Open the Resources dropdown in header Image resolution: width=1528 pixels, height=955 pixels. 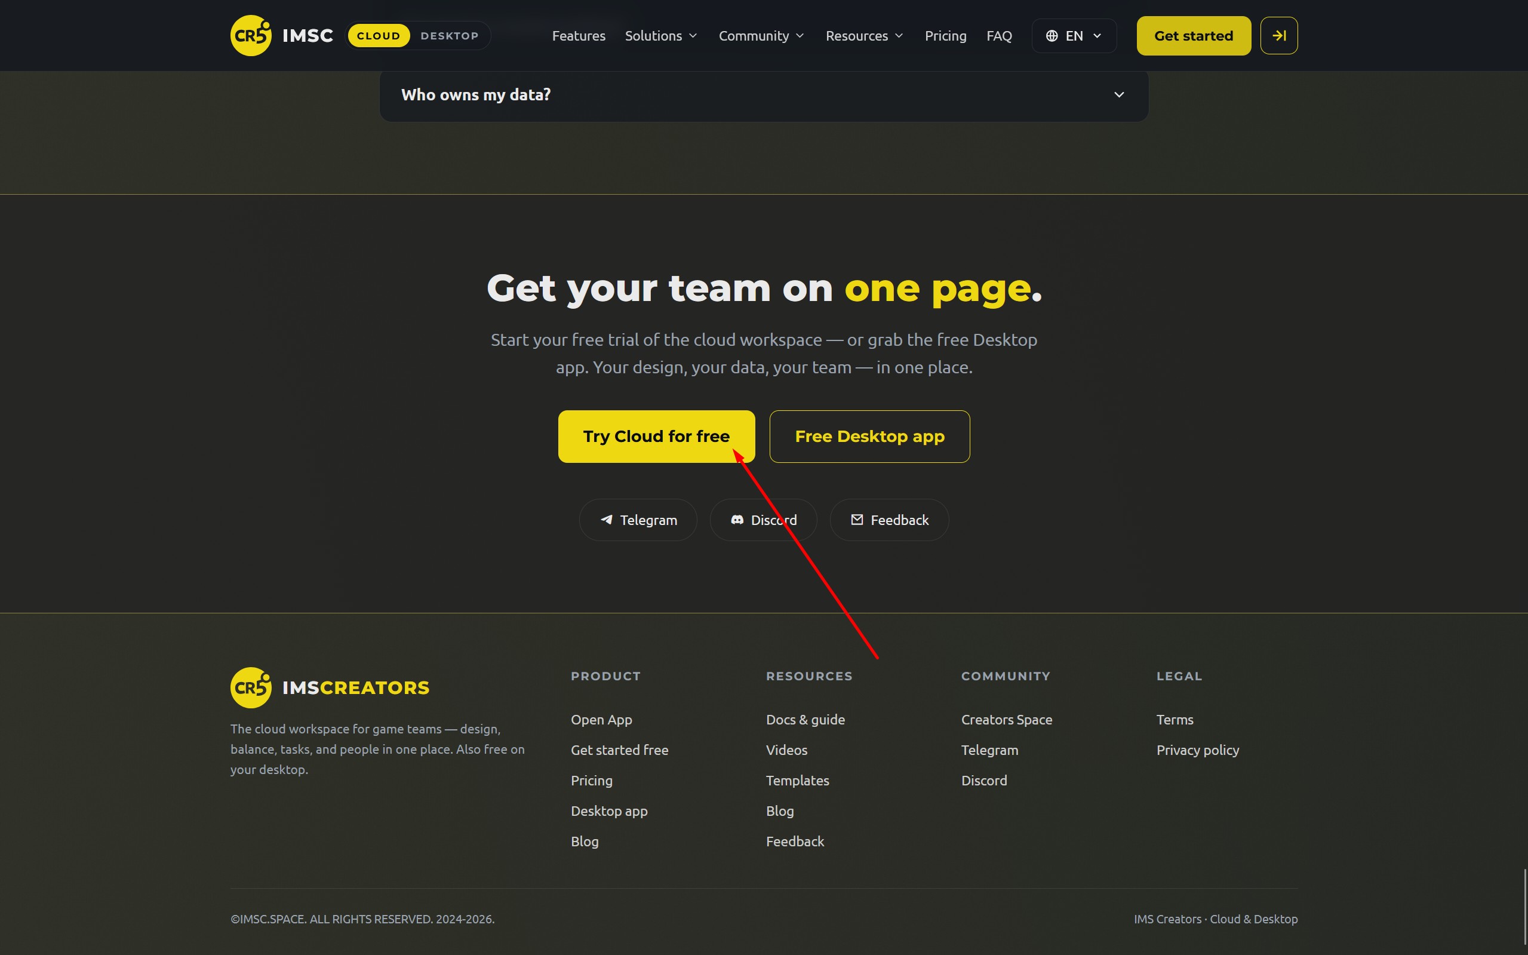point(865,36)
